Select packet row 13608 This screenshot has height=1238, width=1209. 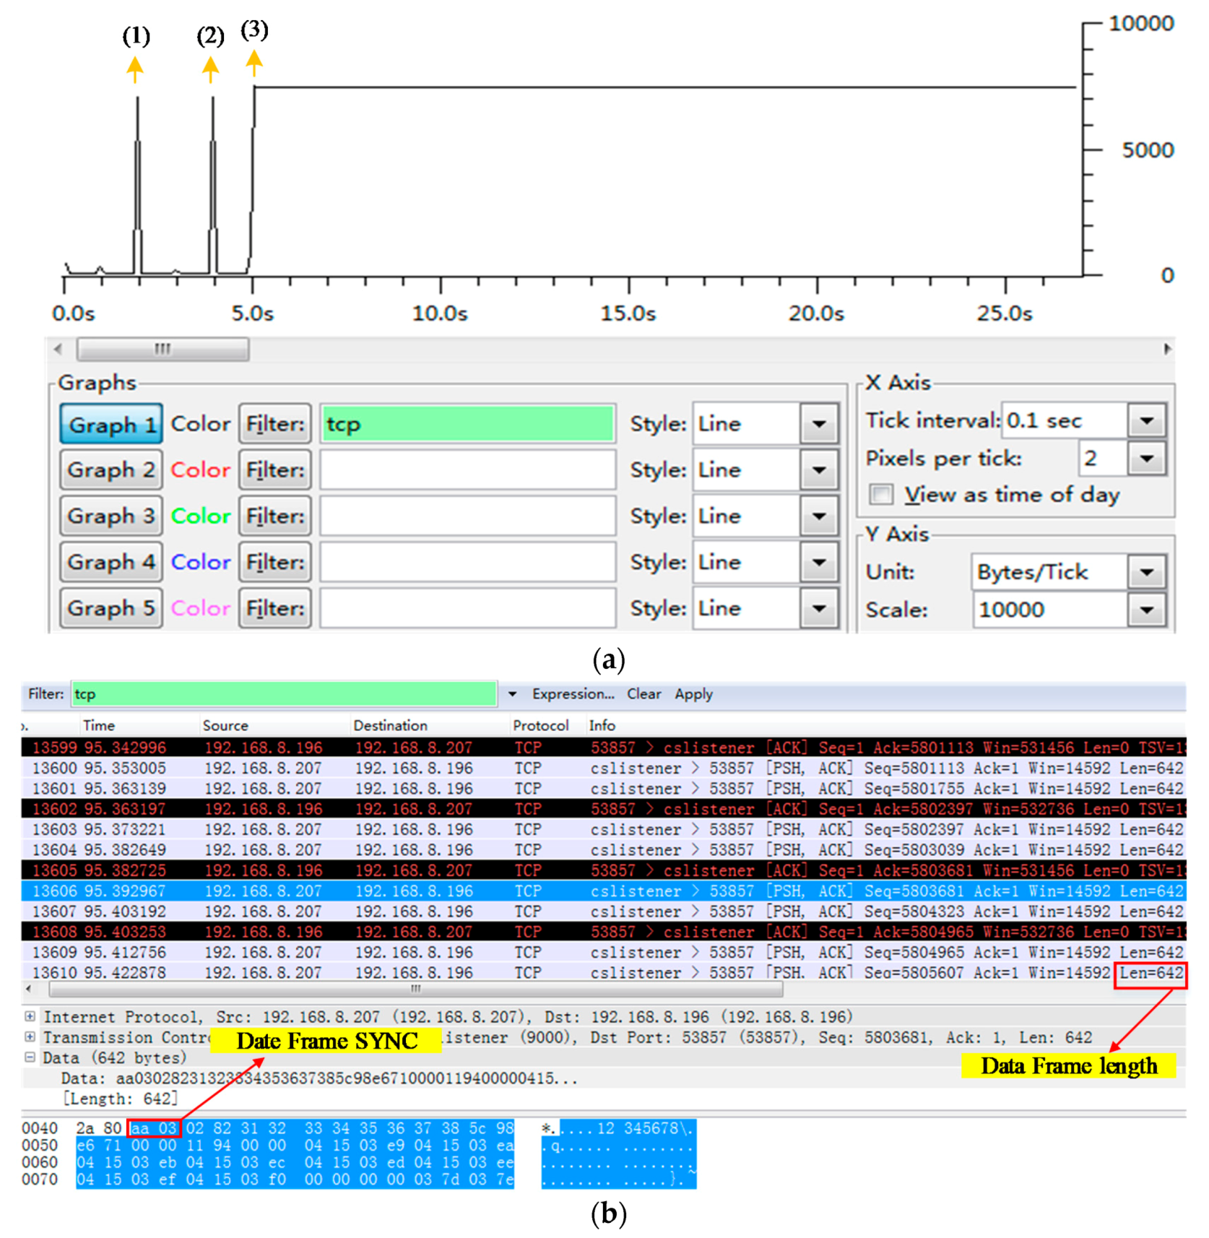coord(604,932)
